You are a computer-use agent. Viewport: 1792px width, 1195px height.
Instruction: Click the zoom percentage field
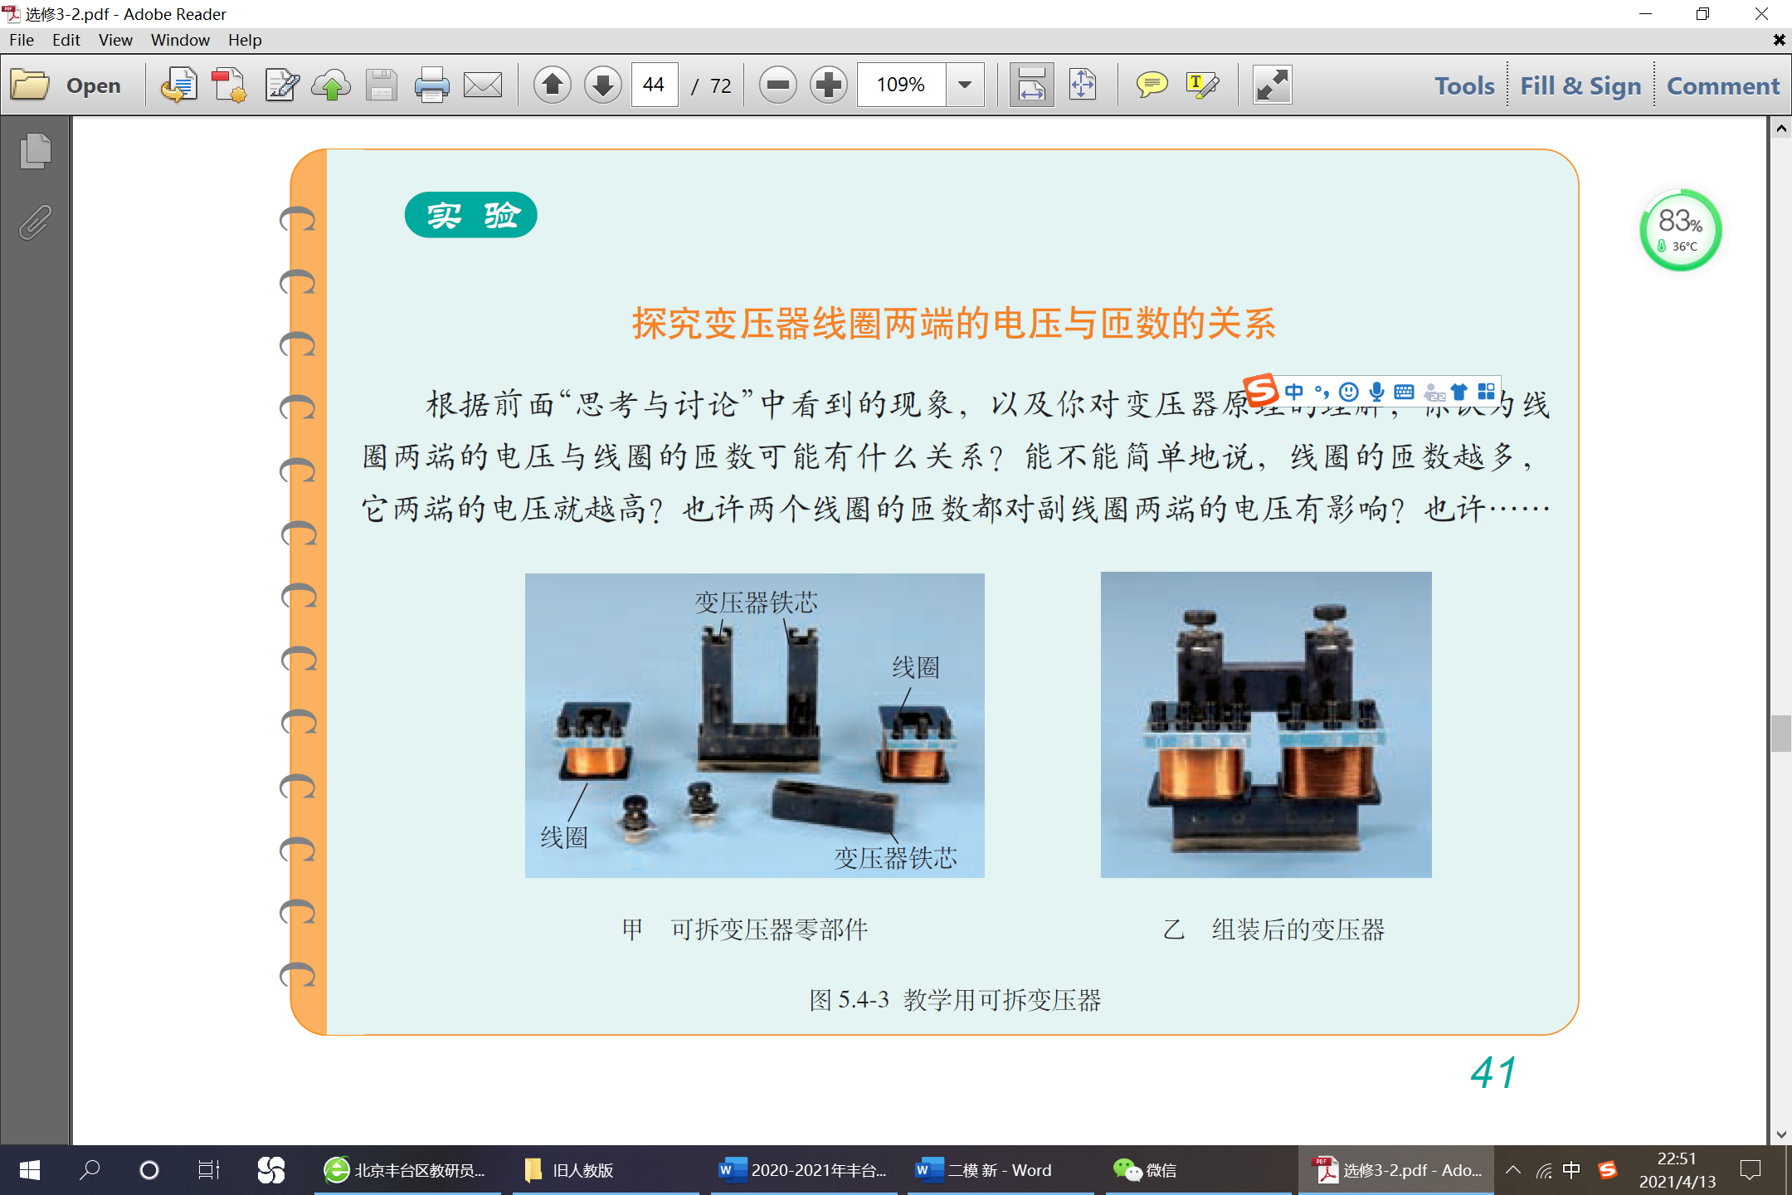pyautogui.click(x=901, y=85)
